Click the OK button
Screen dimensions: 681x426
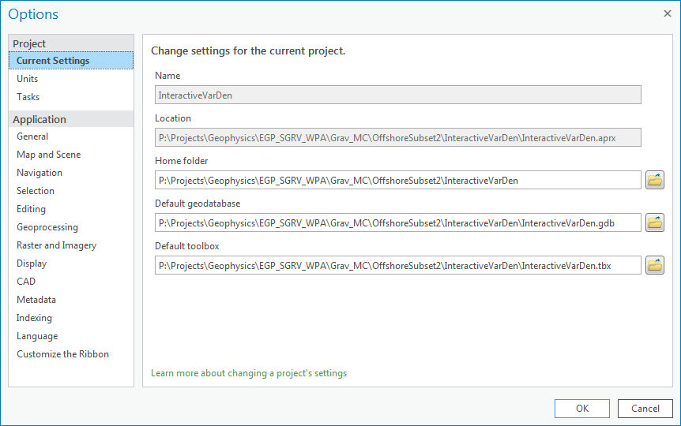click(x=581, y=408)
